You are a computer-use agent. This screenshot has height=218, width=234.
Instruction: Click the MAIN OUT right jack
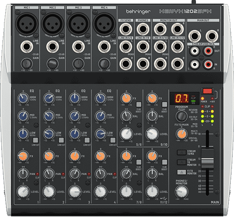pyautogui.click(x=212, y=36)
